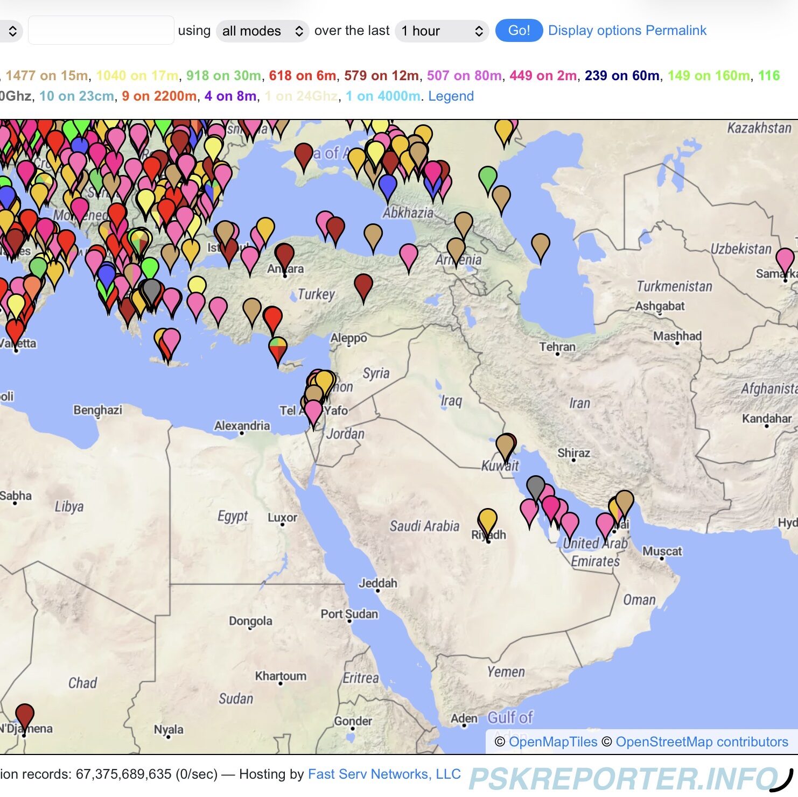The image size is (798, 797).
Task: Open the Legend link
Action: (451, 96)
